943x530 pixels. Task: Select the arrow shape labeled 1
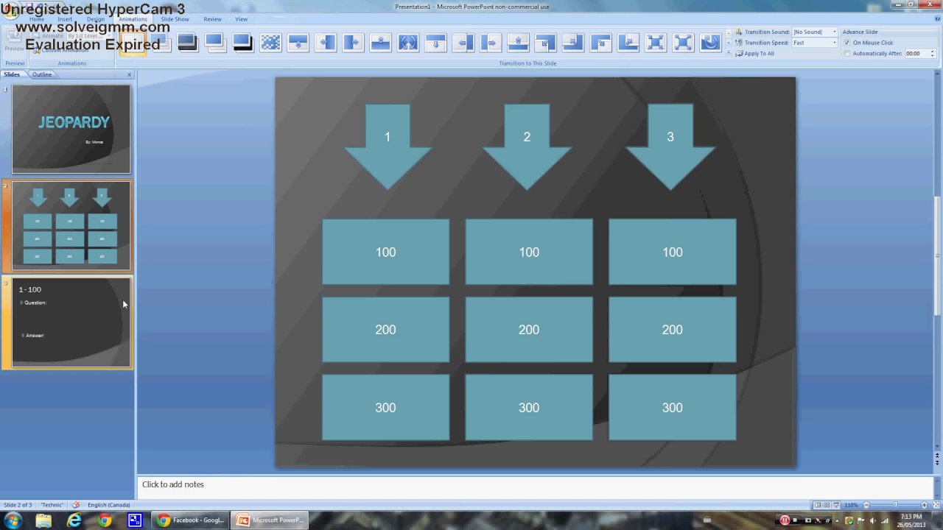pyautogui.click(x=388, y=146)
